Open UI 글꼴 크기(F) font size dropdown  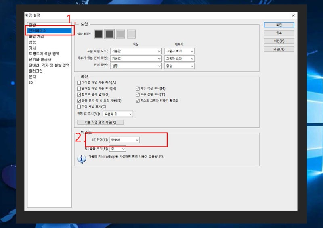[x=117, y=149]
